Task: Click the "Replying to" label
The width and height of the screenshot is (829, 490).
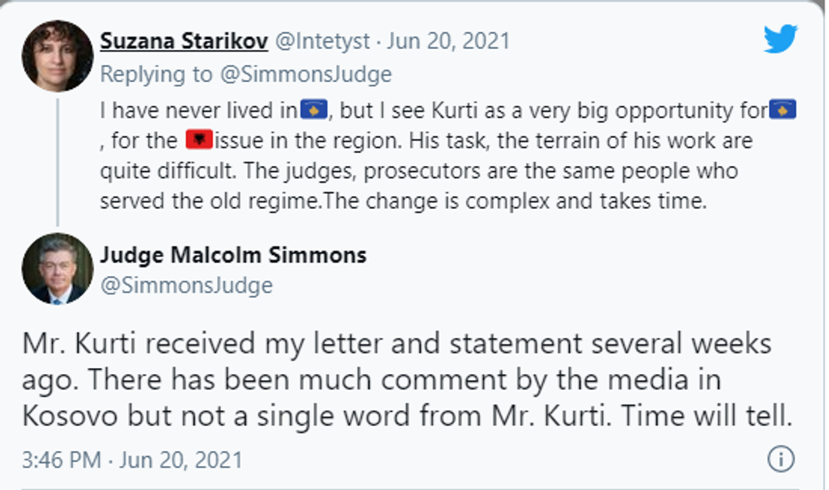Action: coord(156,74)
